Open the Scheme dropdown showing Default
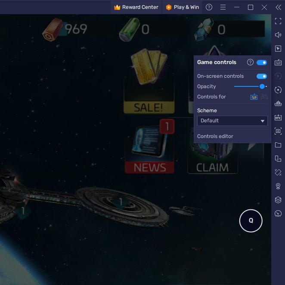 [x=232, y=121]
